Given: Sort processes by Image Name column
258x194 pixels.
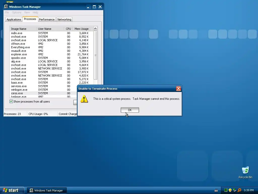Looking at the screenshot, I should click(x=23, y=29).
